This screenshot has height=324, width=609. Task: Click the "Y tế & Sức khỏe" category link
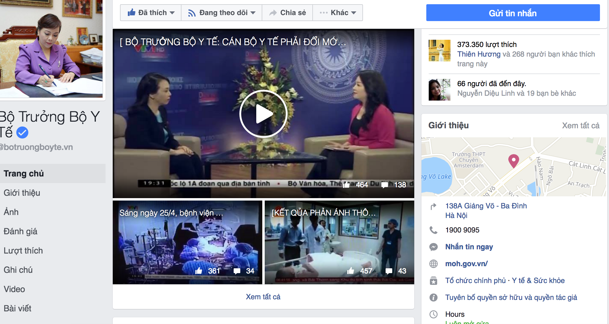(x=538, y=281)
